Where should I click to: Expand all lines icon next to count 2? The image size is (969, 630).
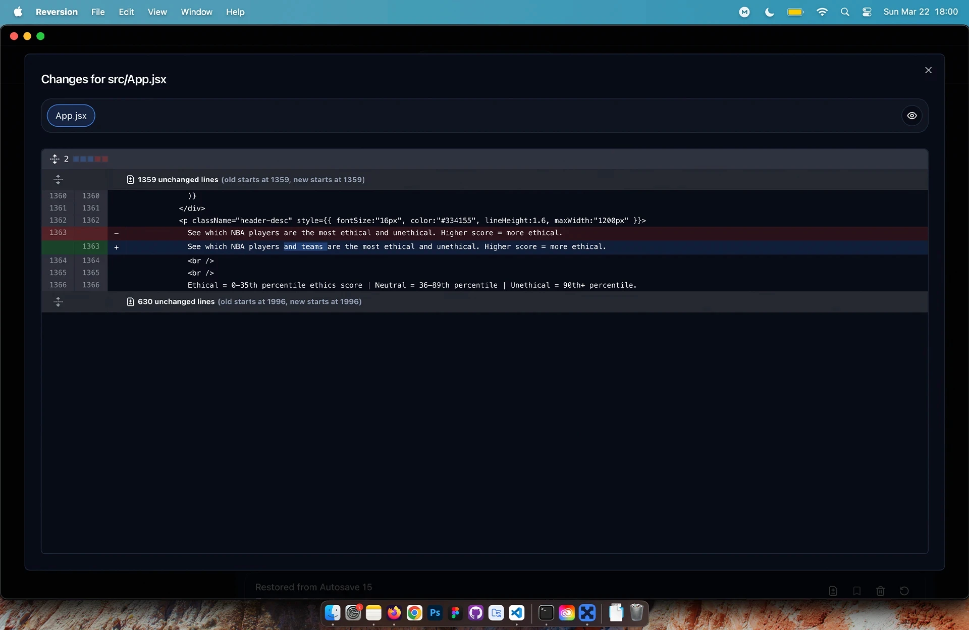[x=55, y=159]
